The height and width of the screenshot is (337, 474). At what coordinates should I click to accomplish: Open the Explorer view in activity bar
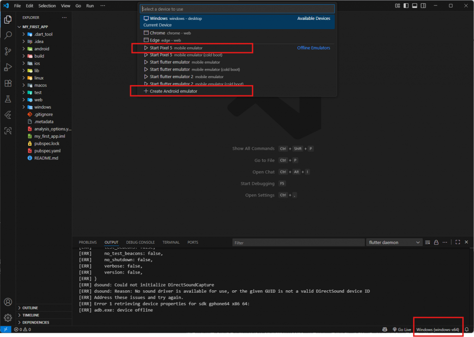coord(8,19)
